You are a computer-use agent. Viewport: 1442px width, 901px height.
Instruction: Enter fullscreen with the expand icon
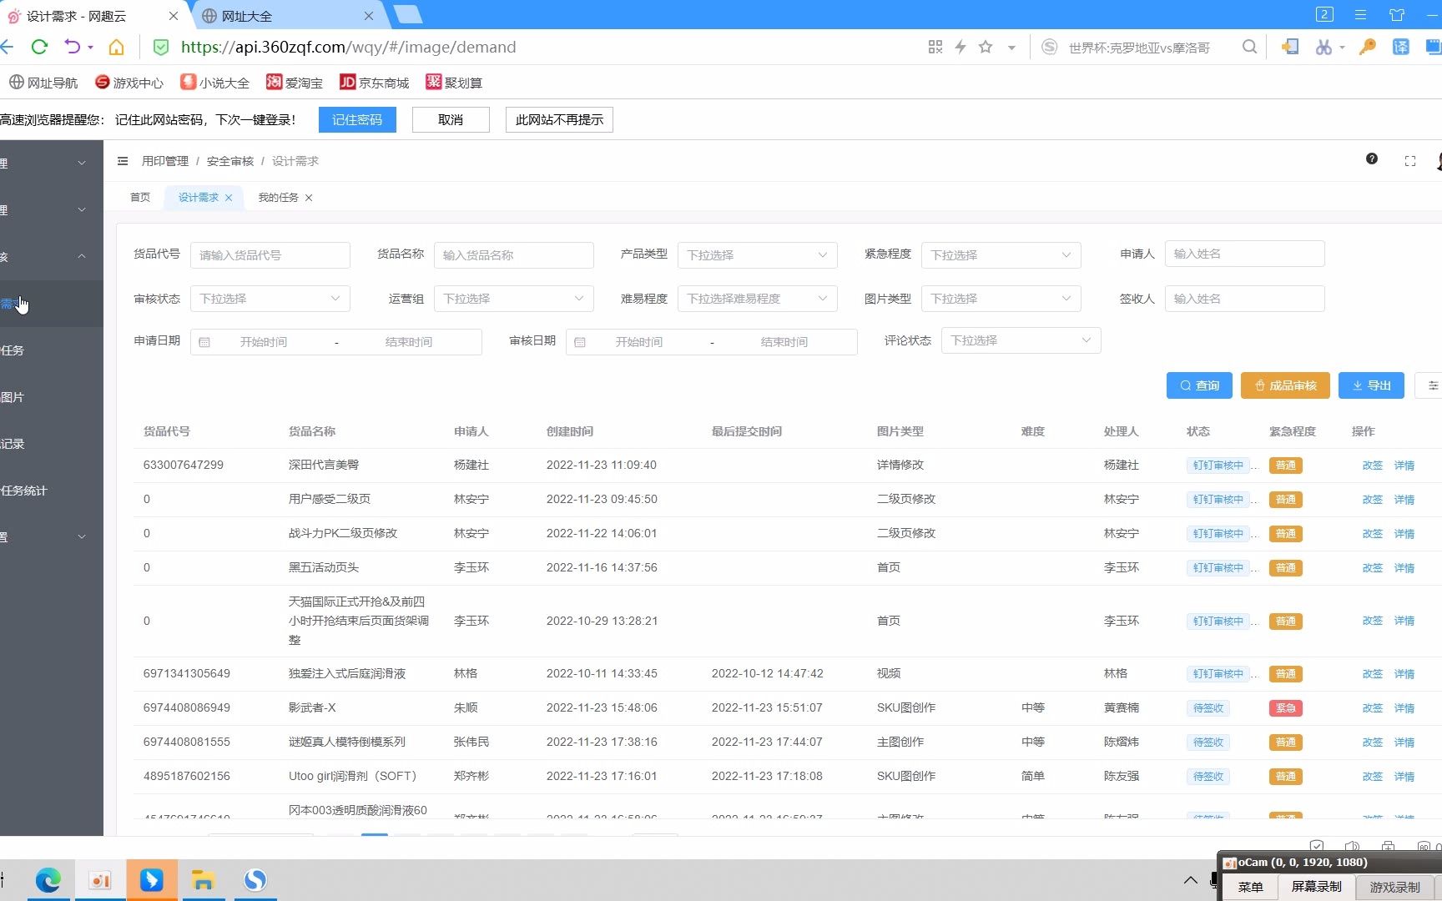coord(1410,161)
